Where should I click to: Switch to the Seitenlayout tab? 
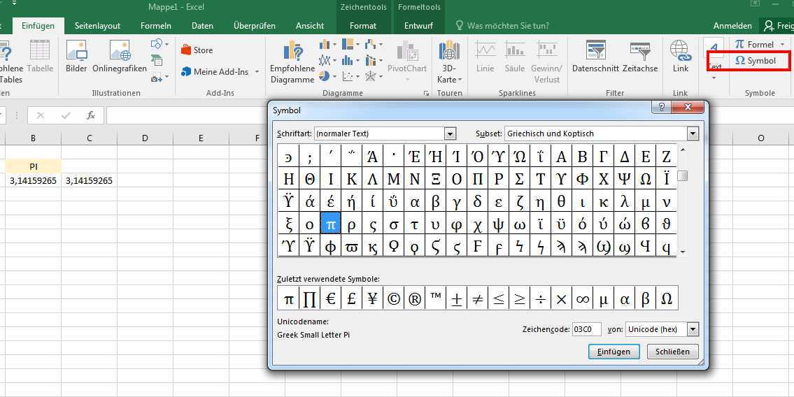coord(97,26)
